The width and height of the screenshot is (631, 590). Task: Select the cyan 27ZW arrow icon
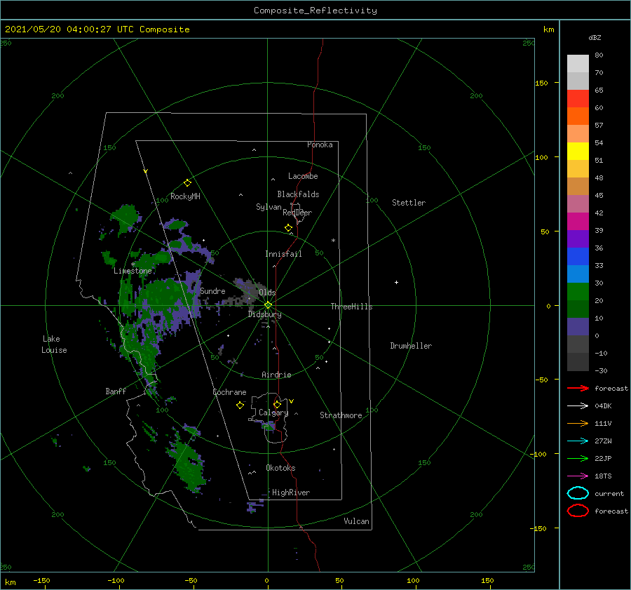click(578, 441)
